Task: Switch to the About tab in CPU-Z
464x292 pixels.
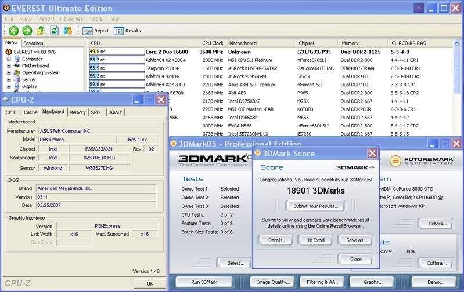Action: pos(116,112)
